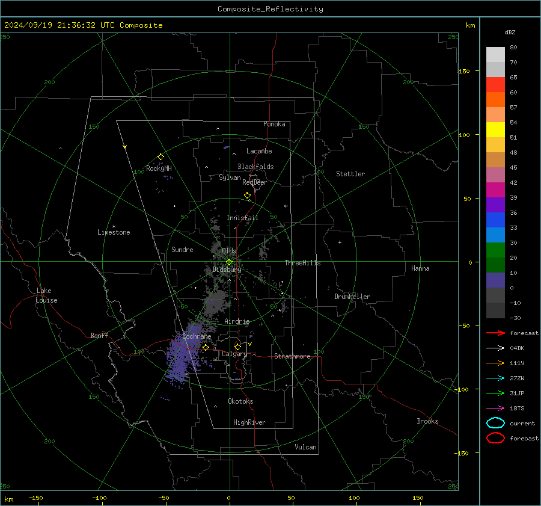The width and height of the screenshot is (541, 506).
Task: Select the Sylvan label
Action: 230,178
